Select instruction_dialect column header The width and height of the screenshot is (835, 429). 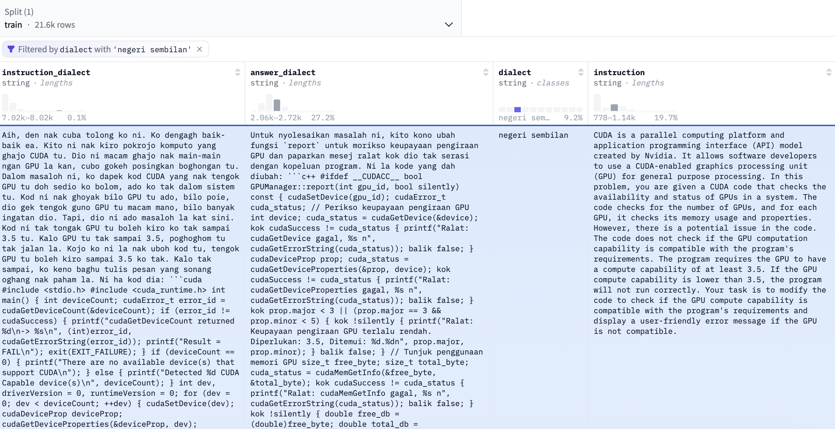[46, 73]
